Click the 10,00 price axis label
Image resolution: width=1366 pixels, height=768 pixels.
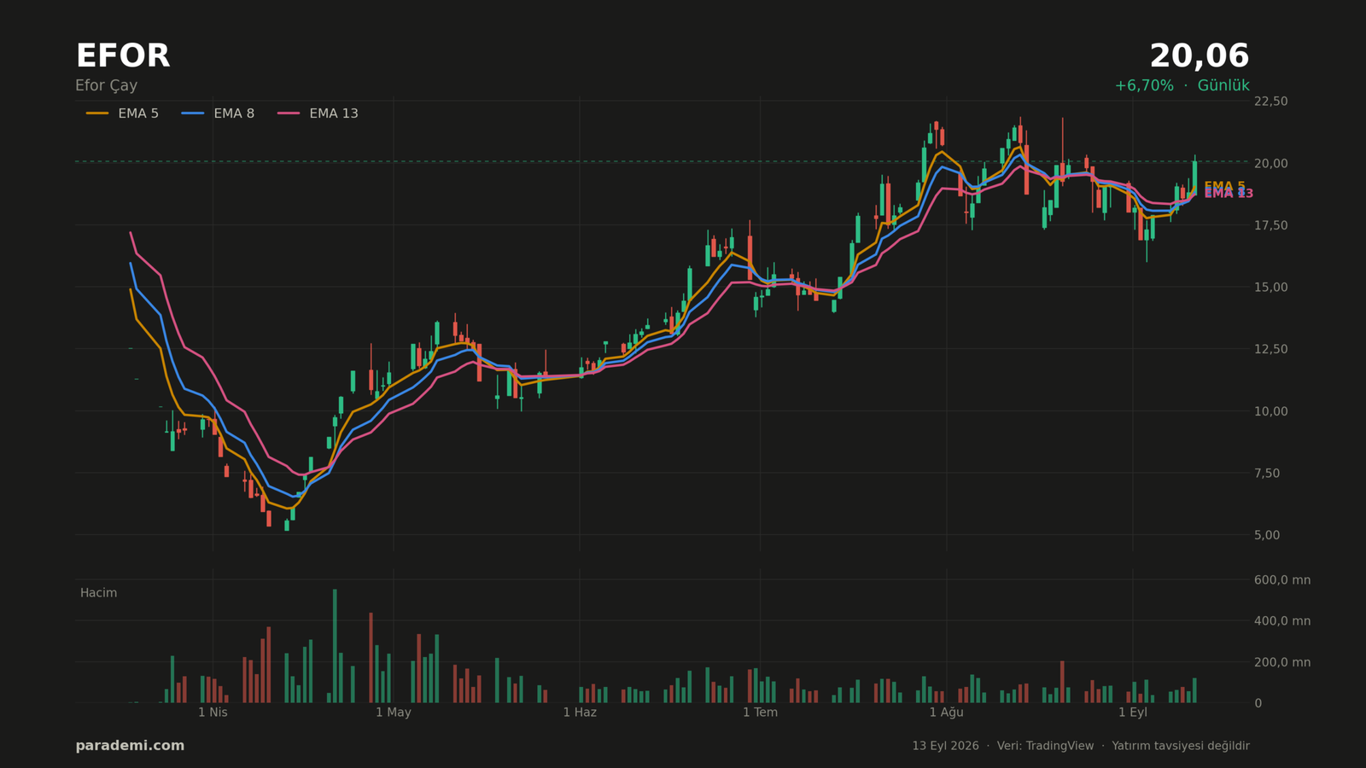point(1270,411)
